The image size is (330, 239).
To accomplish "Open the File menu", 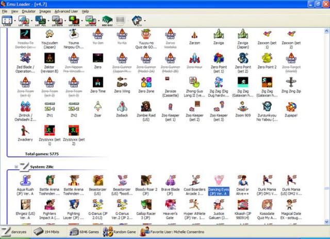I will click(5, 11).
